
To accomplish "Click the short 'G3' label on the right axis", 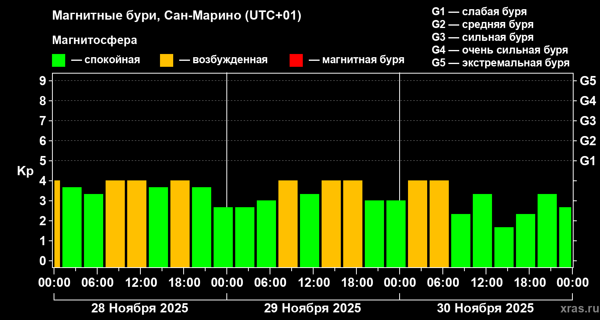I will point(588,121).
